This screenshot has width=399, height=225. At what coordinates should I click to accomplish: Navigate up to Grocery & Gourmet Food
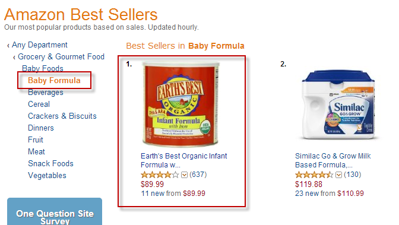tap(61, 57)
